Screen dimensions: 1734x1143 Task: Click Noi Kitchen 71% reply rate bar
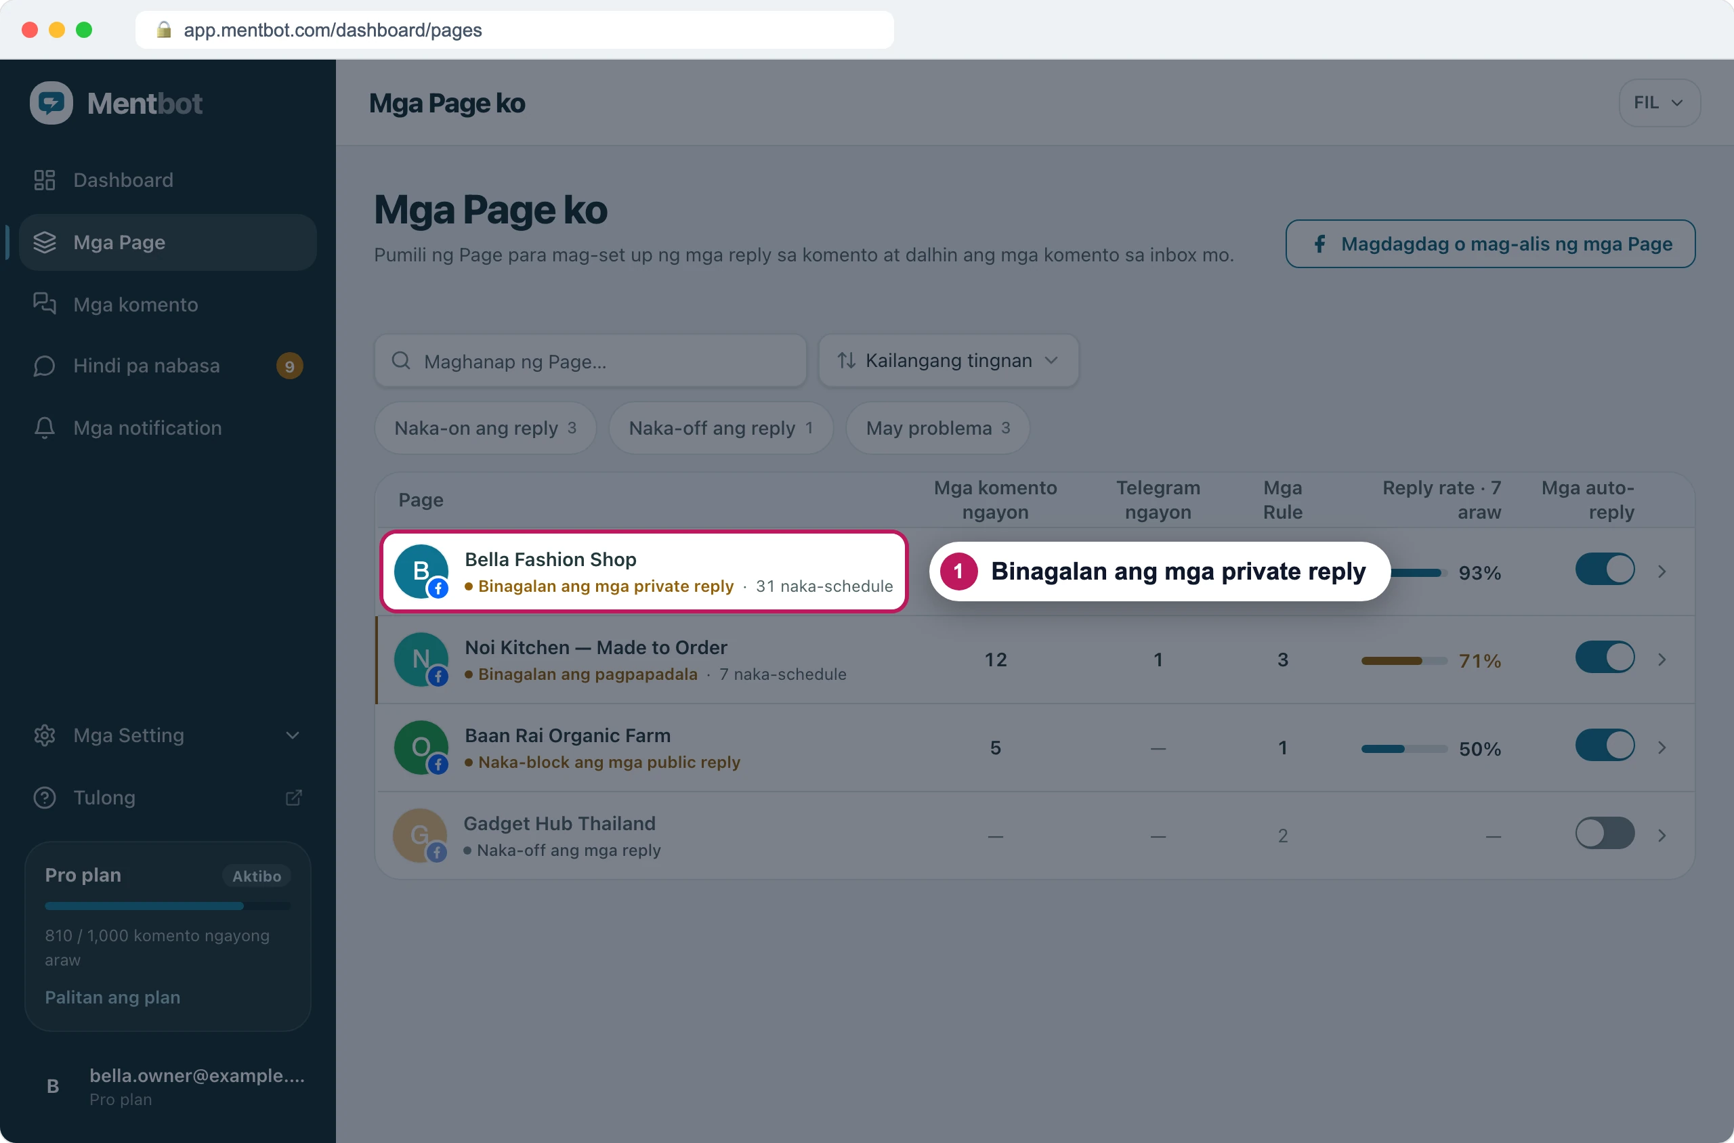(x=1403, y=661)
